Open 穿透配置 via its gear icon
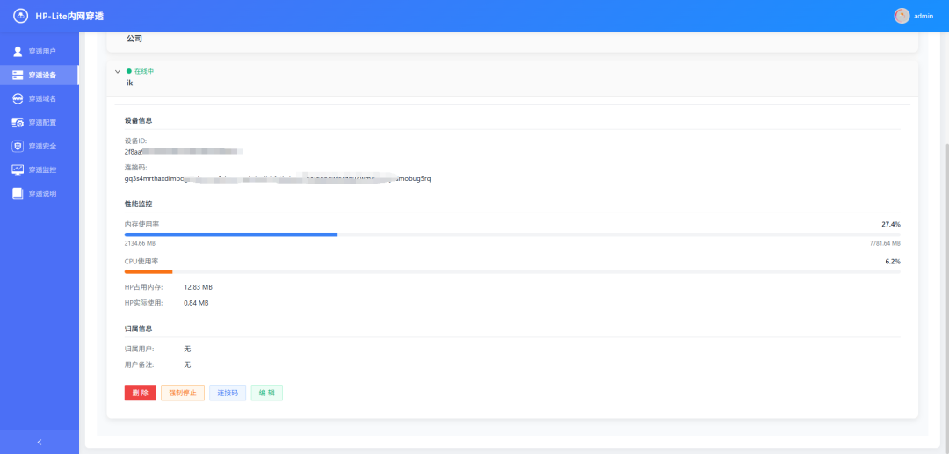This screenshot has height=454, width=949. coord(18,123)
